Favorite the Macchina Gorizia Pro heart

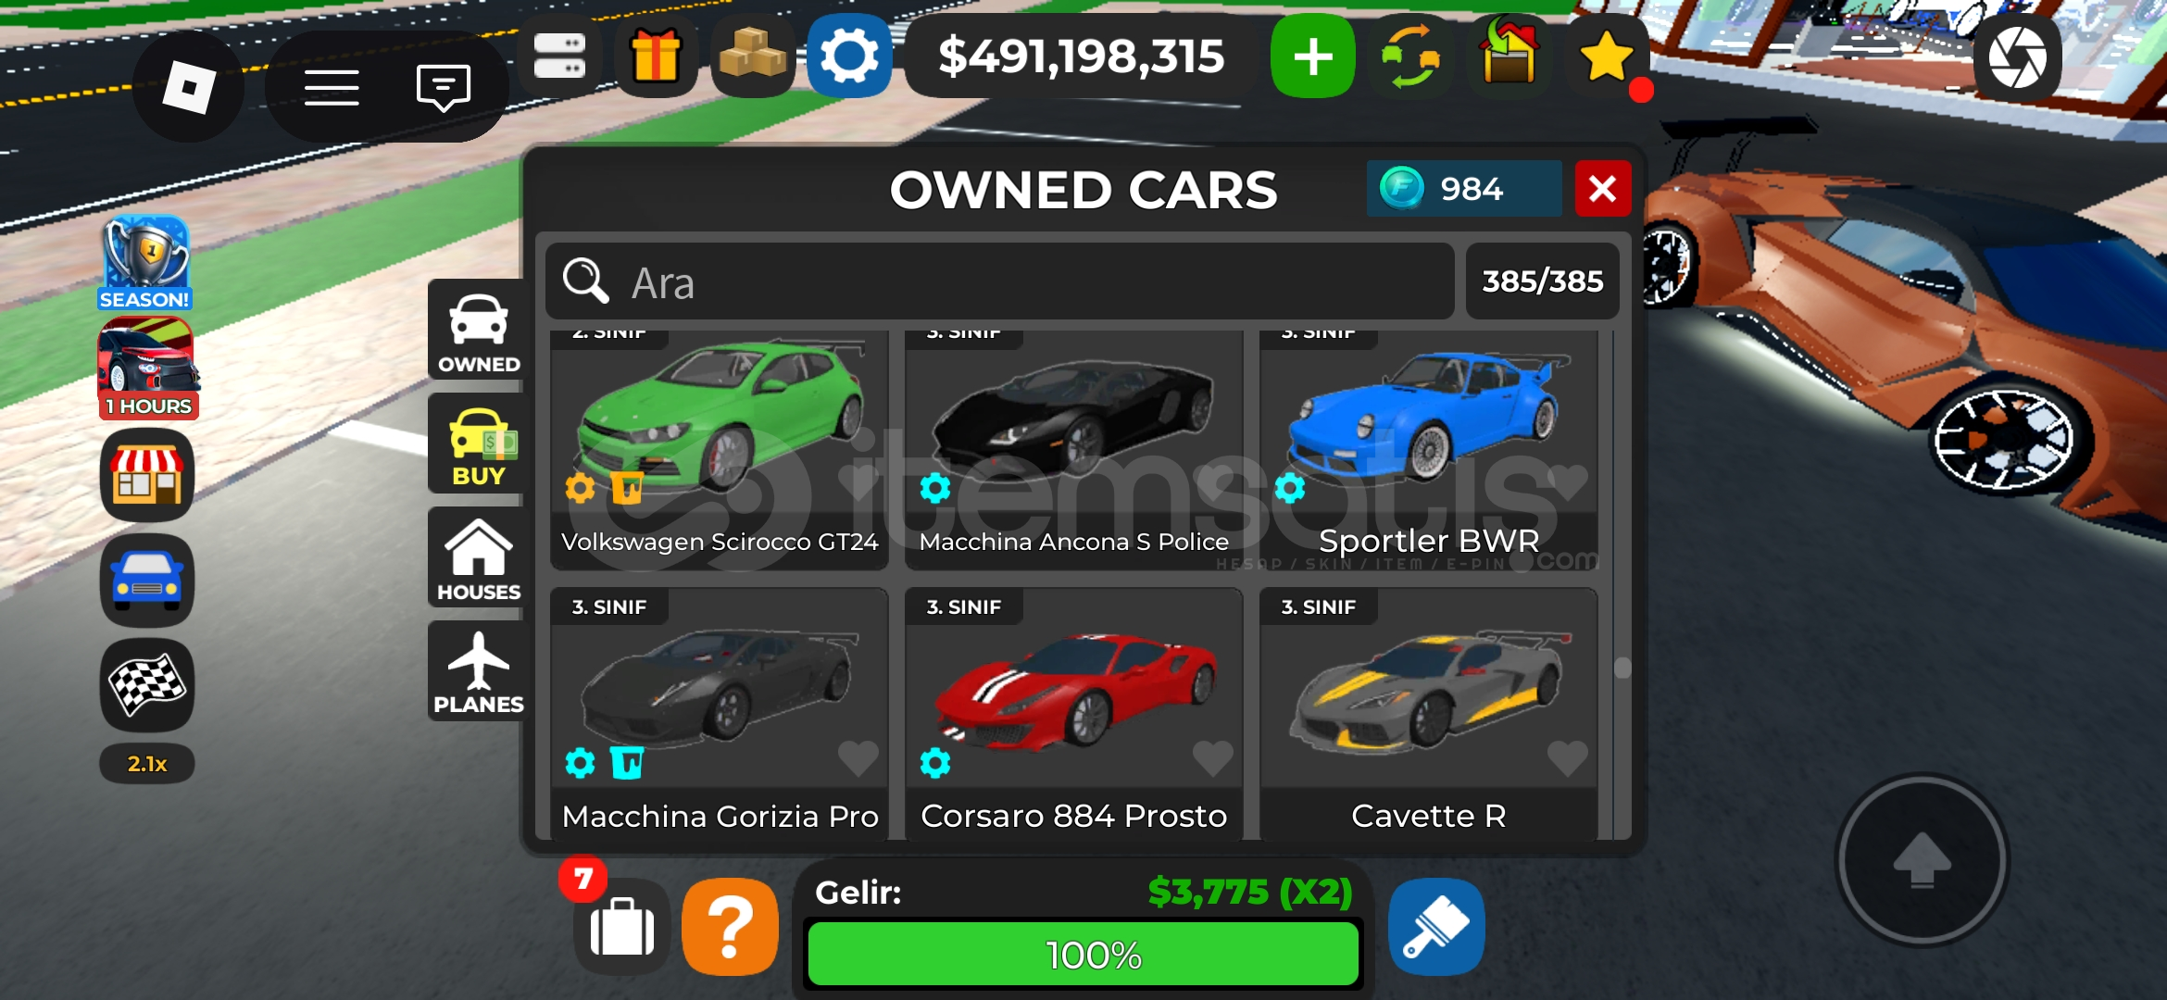coord(858,758)
